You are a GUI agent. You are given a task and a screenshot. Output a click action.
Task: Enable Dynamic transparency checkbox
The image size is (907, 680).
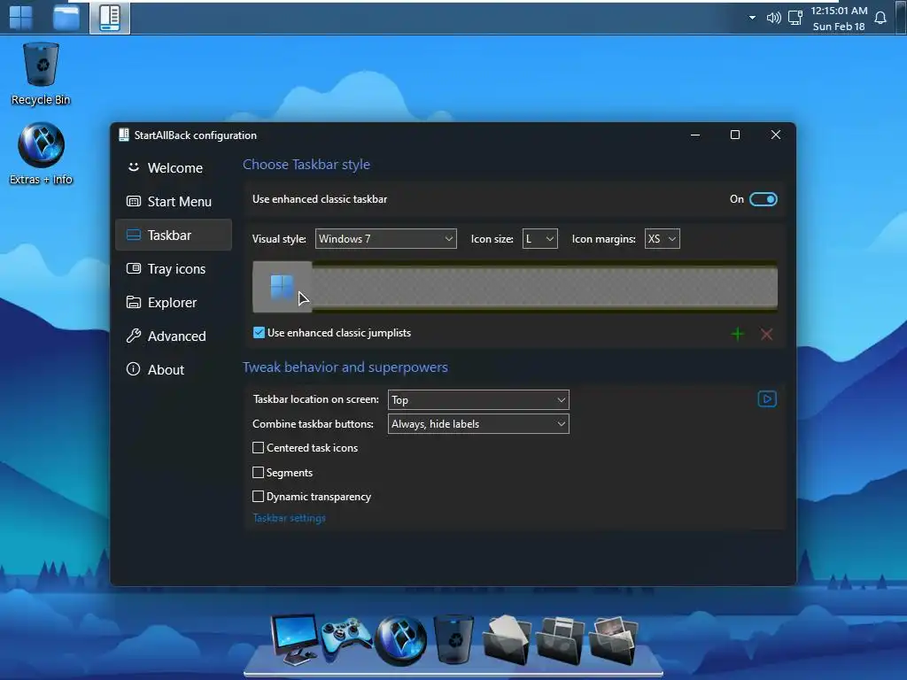click(258, 496)
